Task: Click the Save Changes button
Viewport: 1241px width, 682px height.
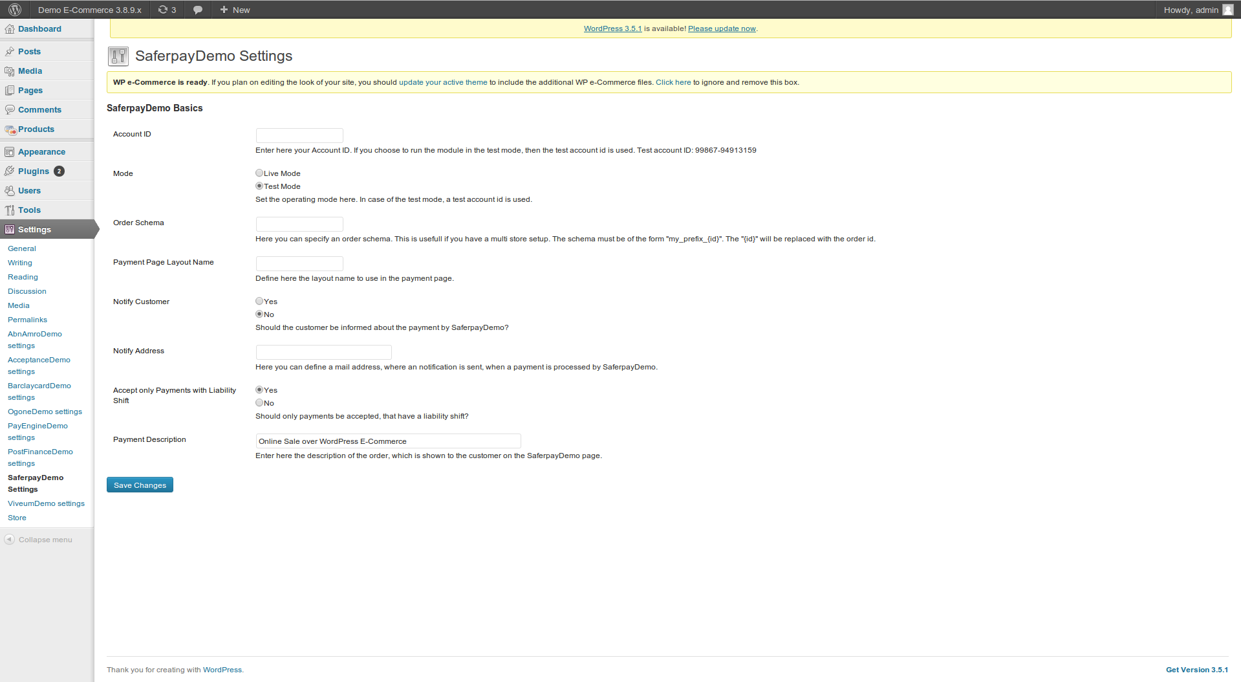Action: (x=140, y=485)
